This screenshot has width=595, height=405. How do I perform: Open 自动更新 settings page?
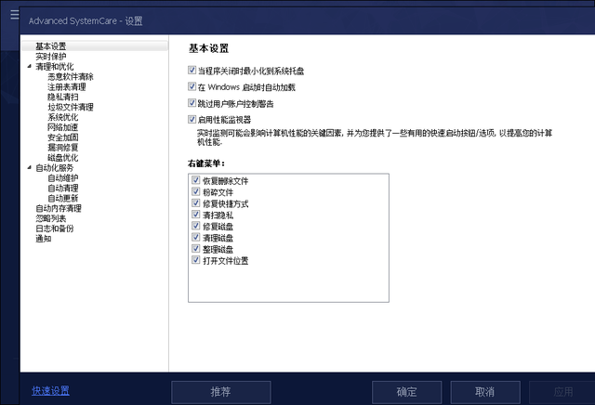[62, 199]
